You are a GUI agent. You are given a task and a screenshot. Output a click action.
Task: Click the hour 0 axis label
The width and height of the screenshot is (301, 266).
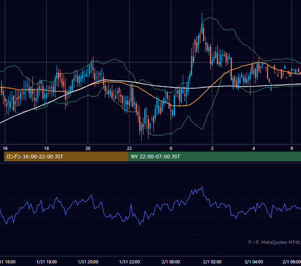pos(171,149)
